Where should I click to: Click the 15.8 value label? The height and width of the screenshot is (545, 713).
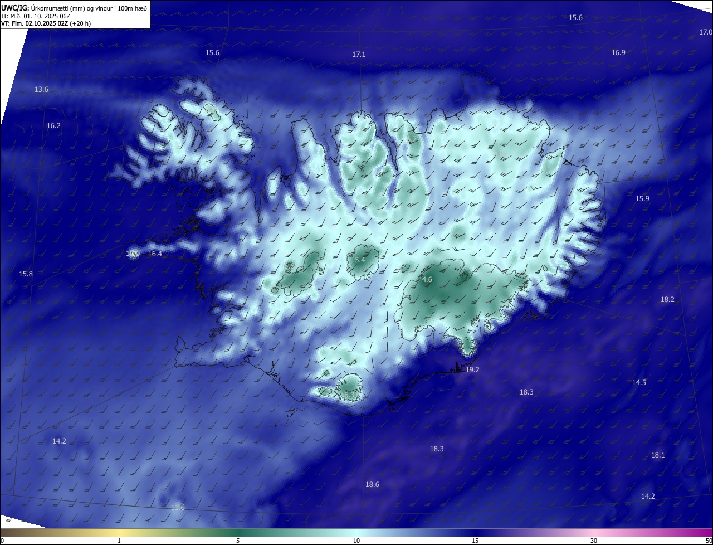(x=26, y=274)
